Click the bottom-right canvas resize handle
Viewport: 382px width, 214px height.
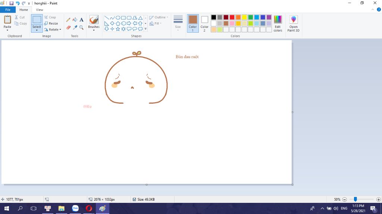[292, 185]
